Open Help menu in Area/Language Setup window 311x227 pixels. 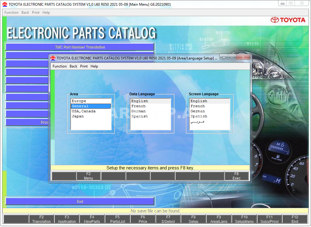(x=94, y=66)
